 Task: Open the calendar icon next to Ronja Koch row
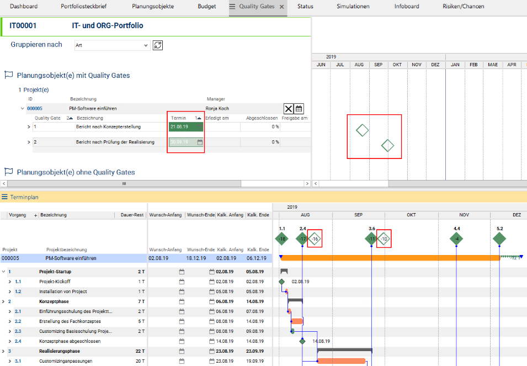299,109
